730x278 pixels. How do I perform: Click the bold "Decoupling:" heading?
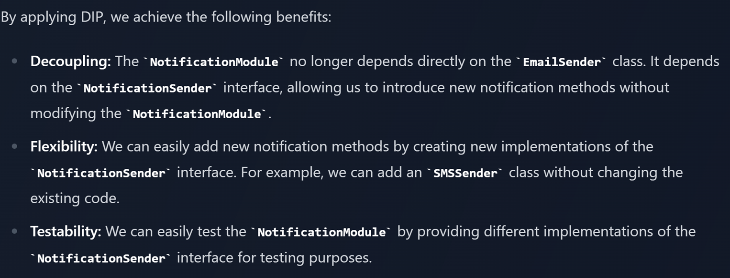(x=71, y=62)
